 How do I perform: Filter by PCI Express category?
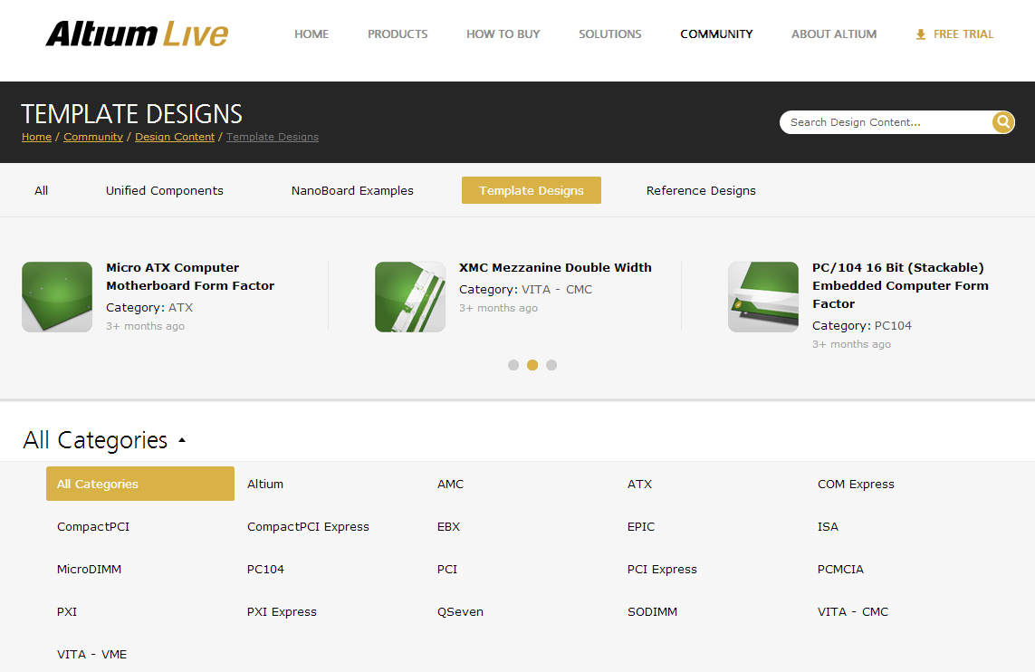(662, 569)
